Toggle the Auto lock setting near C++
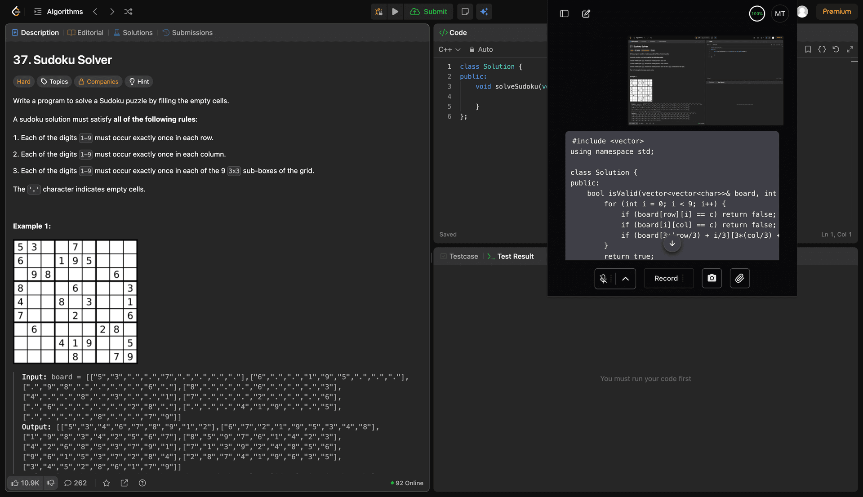The width and height of the screenshot is (863, 497). tap(481, 49)
